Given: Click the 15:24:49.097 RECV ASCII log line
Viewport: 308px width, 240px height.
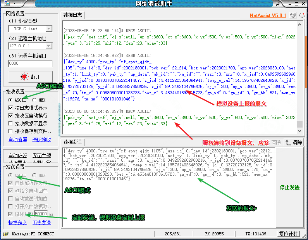Looking at the screenshot, I should pos(107,111).
